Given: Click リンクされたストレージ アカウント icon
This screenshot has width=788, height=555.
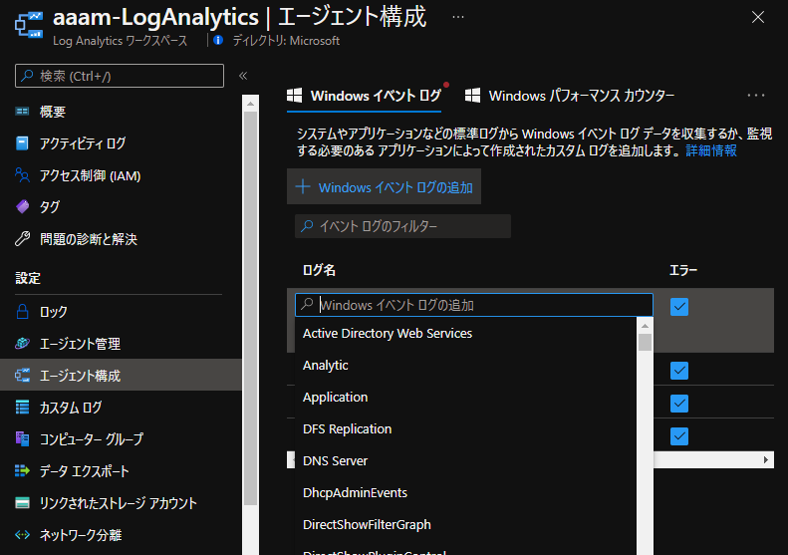Looking at the screenshot, I should pyautogui.click(x=22, y=503).
